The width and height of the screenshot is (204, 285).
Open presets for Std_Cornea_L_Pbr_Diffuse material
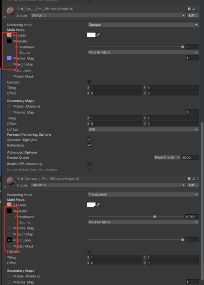[194, 179]
